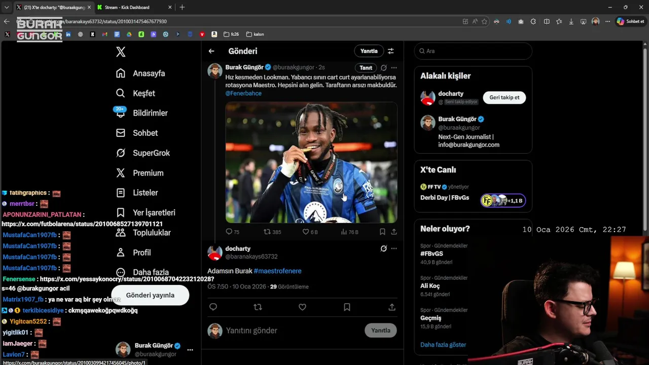This screenshot has height=365, width=649.
Task: Open Bildirimler notifications
Action: point(141,113)
